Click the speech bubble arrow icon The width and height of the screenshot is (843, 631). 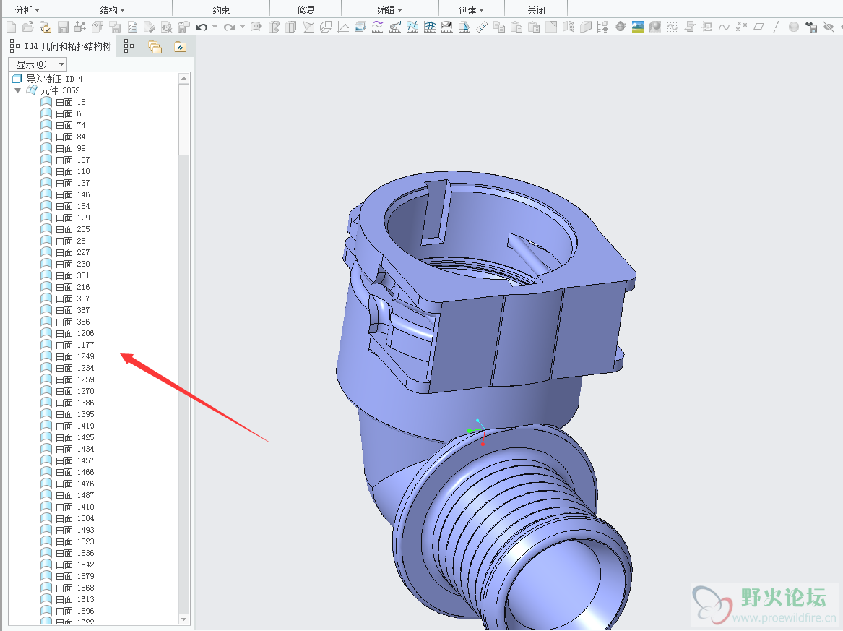[x=256, y=26]
